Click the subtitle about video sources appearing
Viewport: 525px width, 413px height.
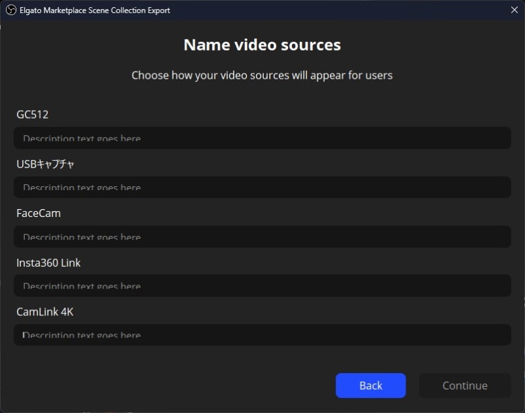[262, 75]
